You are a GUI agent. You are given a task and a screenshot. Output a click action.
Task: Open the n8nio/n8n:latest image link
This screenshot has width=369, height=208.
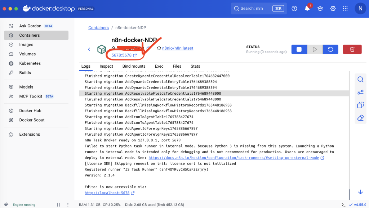pos(178,48)
